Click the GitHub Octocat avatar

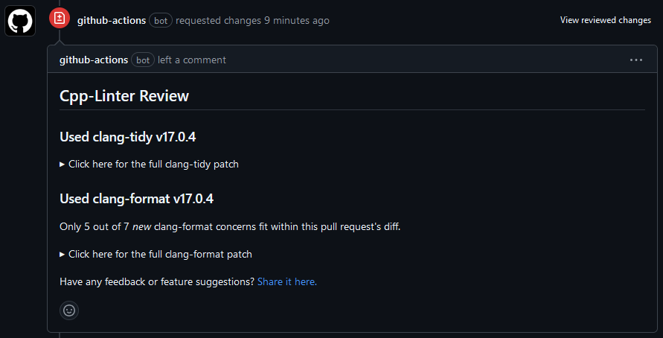[21, 21]
